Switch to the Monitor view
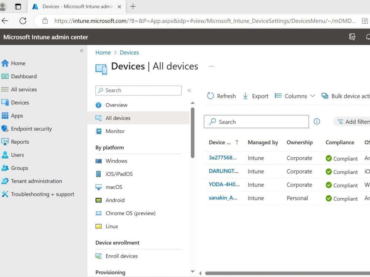Screen dimensions: 370x277 116,131
